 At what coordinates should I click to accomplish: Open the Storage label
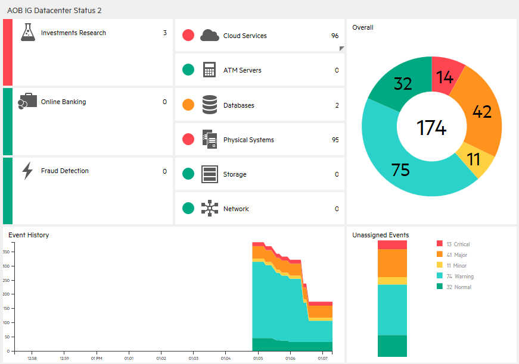235,174
